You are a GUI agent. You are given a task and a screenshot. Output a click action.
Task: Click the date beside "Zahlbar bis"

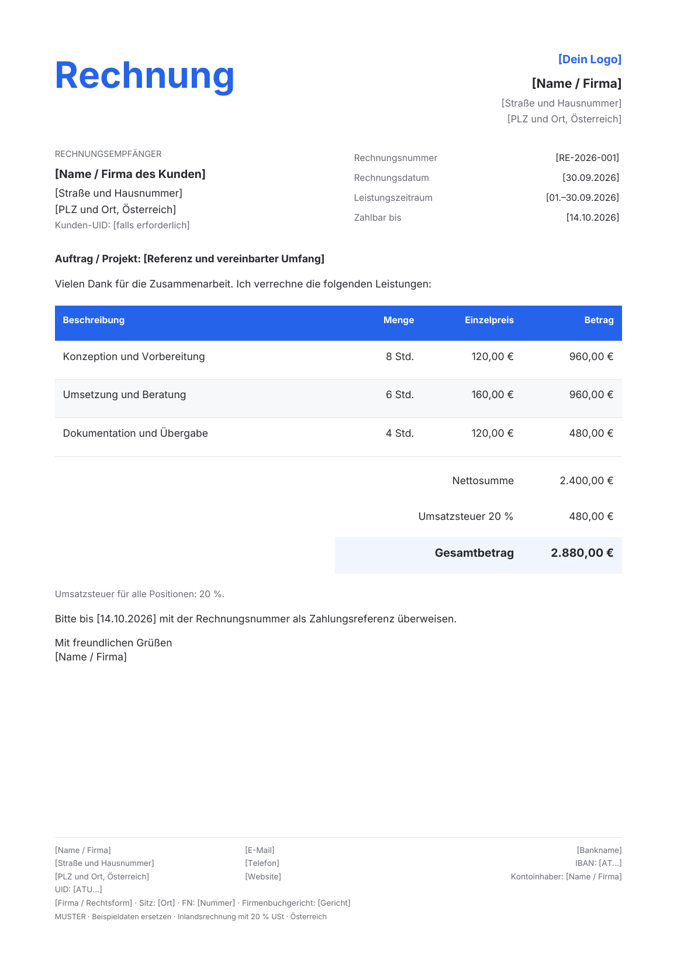pos(592,218)
